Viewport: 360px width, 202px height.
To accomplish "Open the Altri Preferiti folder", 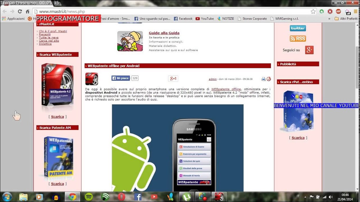I will click(346, 19).
